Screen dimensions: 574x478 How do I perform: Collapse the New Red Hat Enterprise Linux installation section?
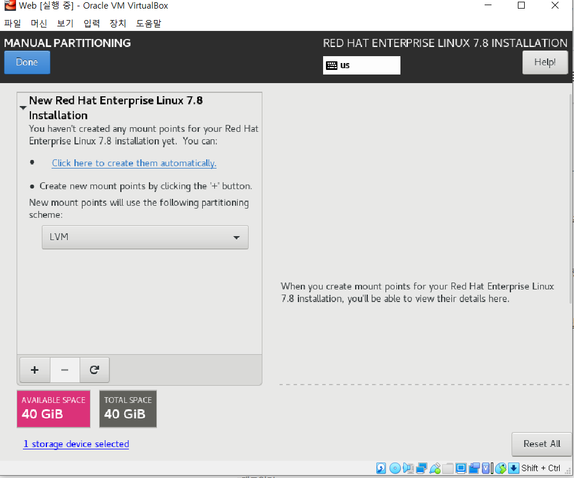tap(23, 108)
